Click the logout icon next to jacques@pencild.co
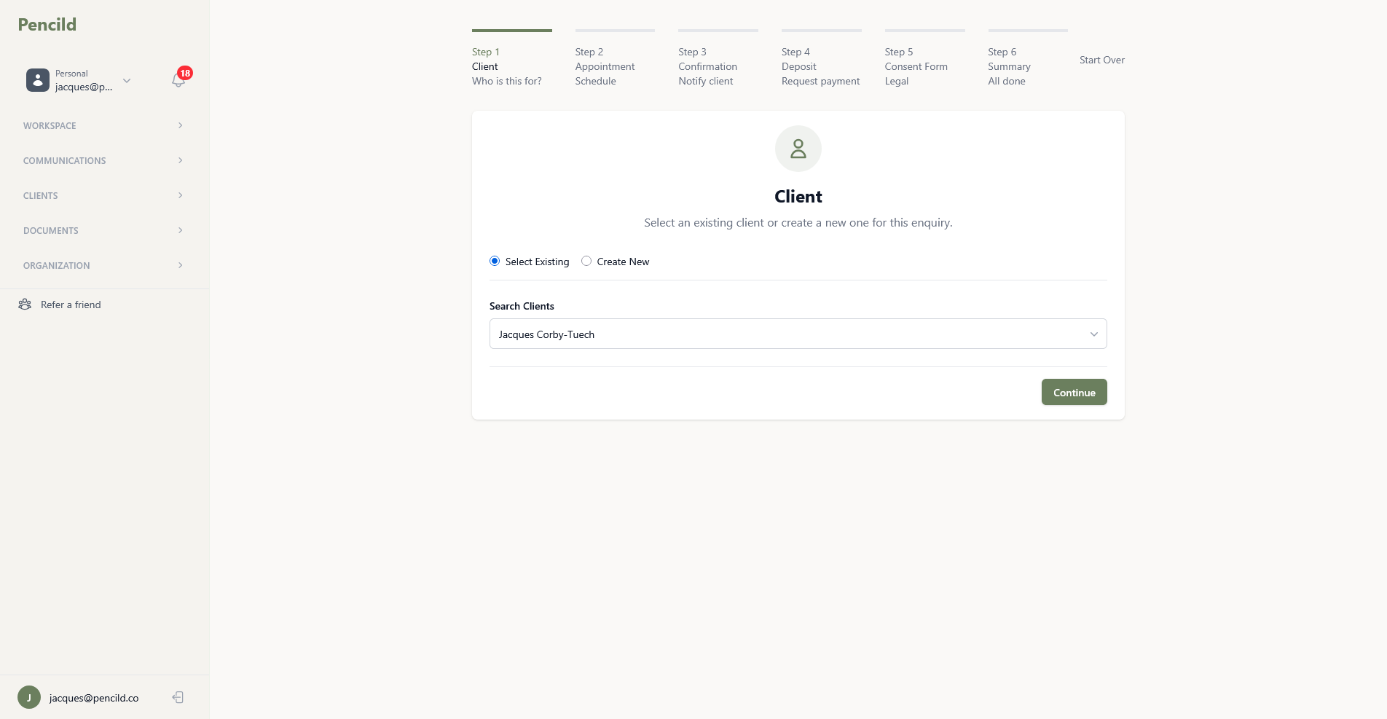Image resolution: width=1387 pixels, height=719 pixels. [177, 697]
